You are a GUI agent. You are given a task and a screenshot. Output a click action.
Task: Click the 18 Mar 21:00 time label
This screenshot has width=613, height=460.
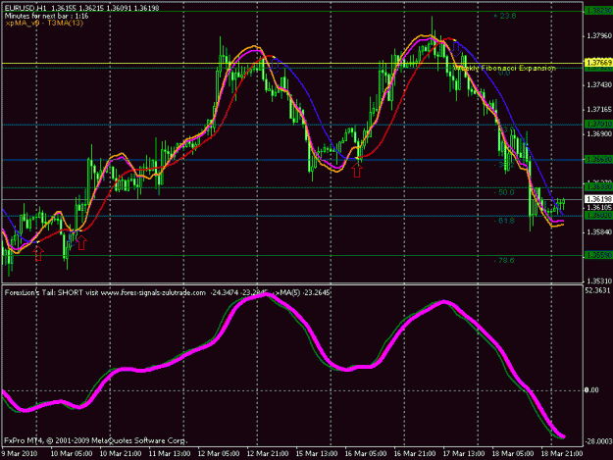562,454
